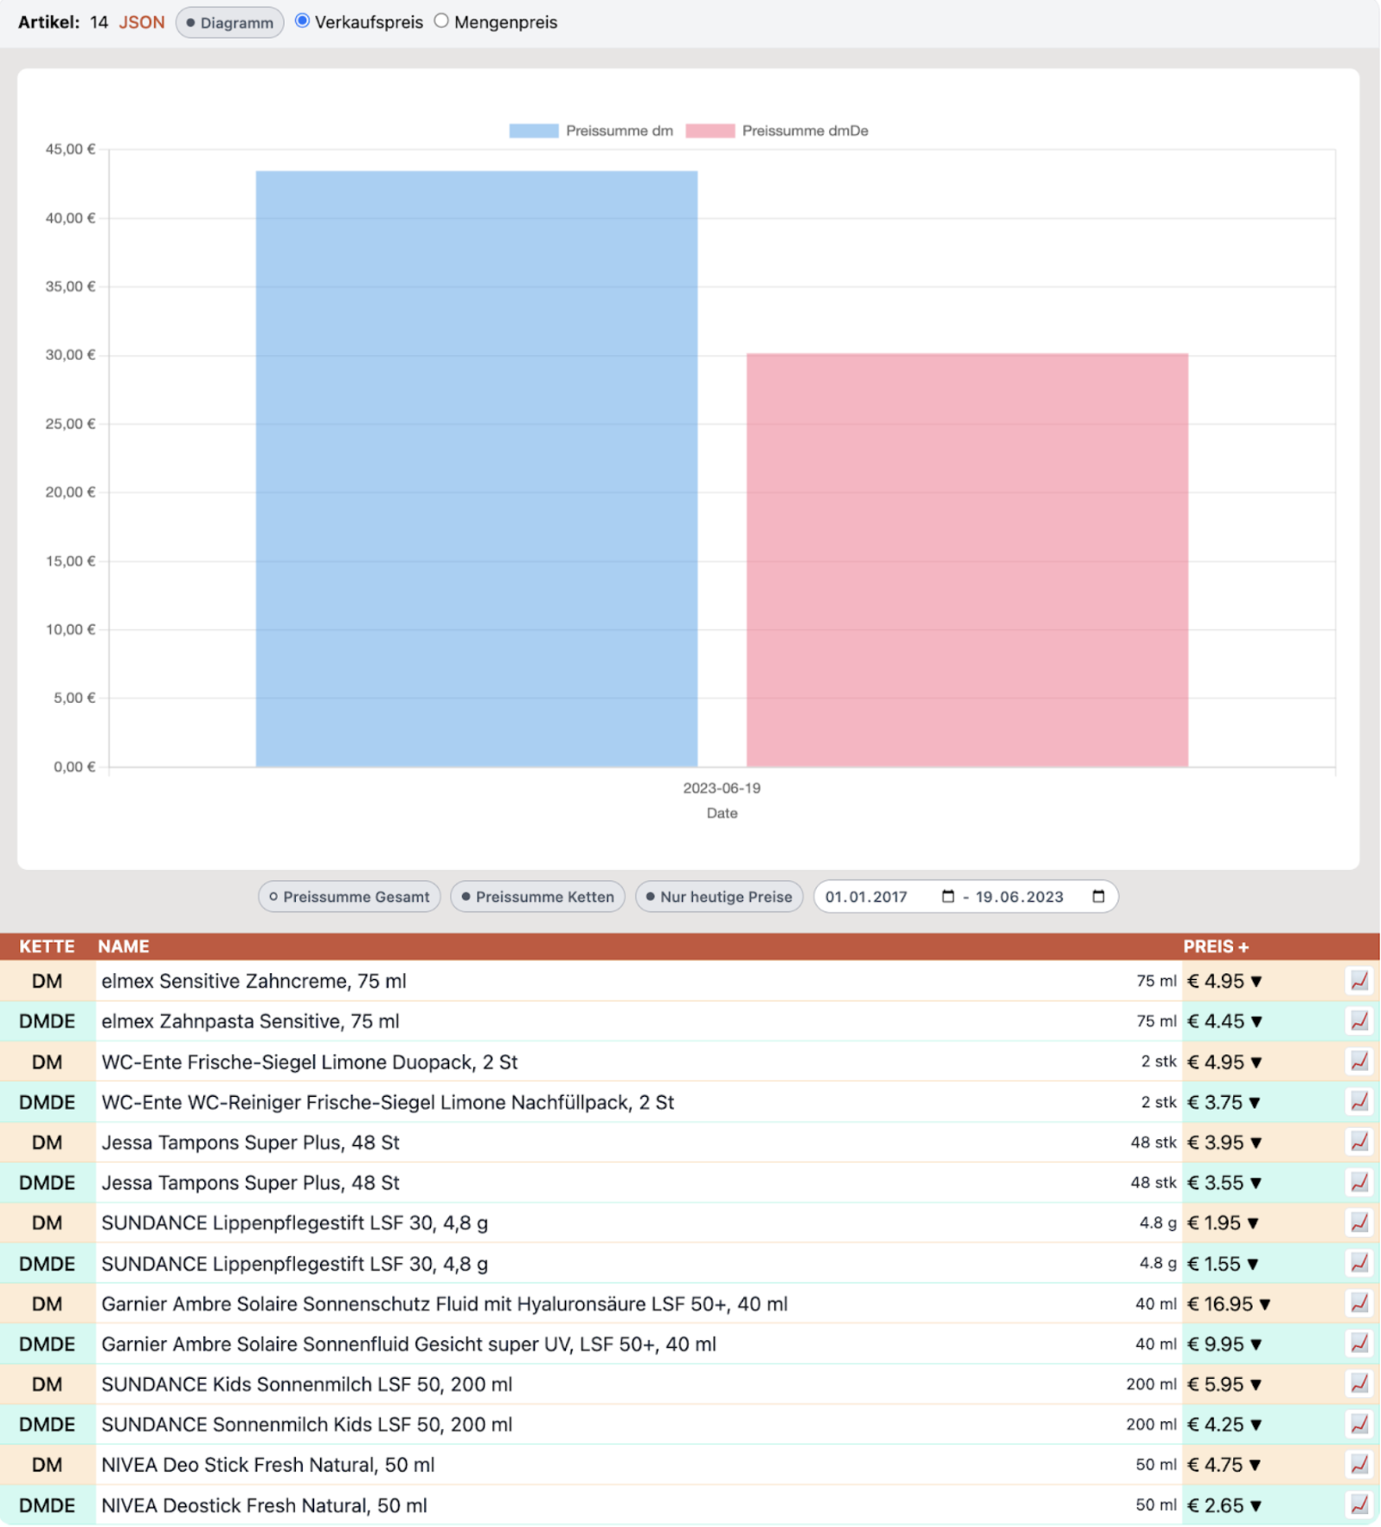Open price chart for elmex Sensitive Zahncreme
The height and width of the screenshot is (1527, 1381).
[x=1359, y=981]
